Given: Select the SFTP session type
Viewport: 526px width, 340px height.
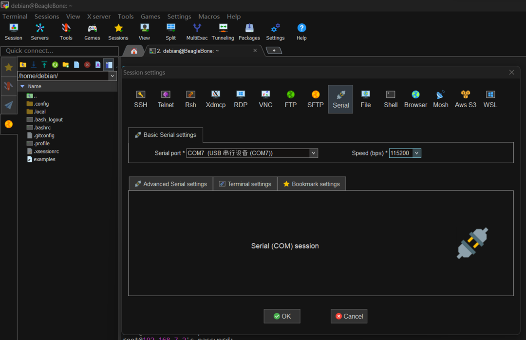Looking at the screenshot, I should click(315, 99).
